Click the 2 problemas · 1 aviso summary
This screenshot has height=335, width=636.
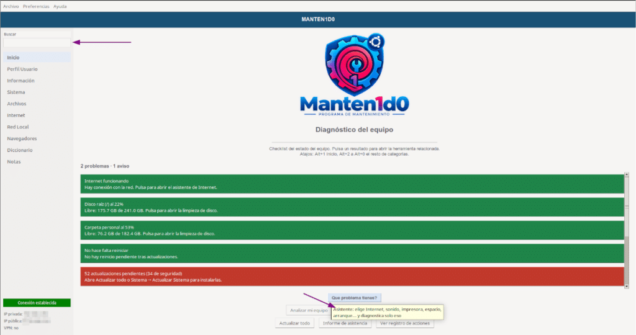(x=104, y=166)
